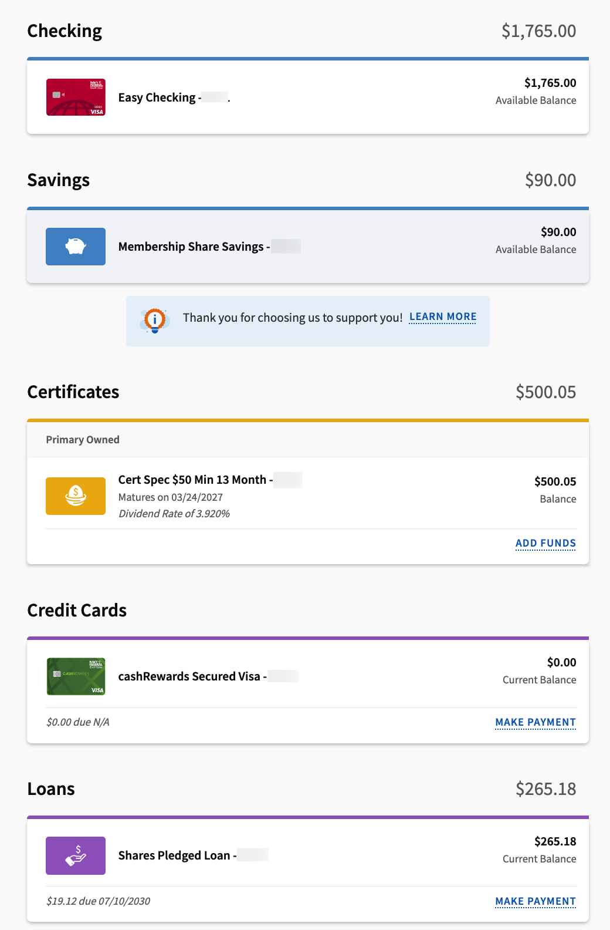Click the green cashRewards Visa card image
Image resolution: width=610 pixels, height=930 pixels.
(x=76, y=676)
